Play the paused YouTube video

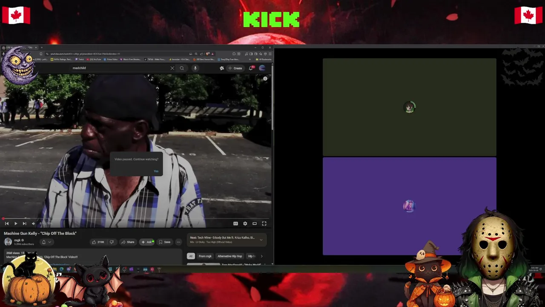pyautogui.click(x=16, y=223)
